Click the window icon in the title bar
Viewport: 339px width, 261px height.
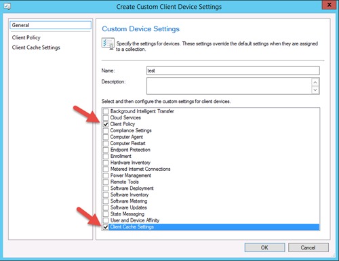(x=7, y=6)
